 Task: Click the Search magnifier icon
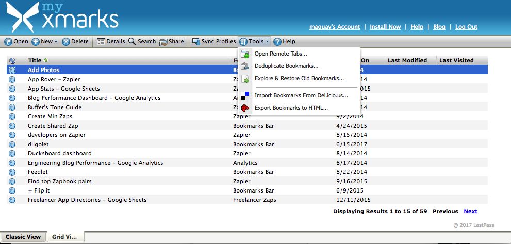pos(132,42)
